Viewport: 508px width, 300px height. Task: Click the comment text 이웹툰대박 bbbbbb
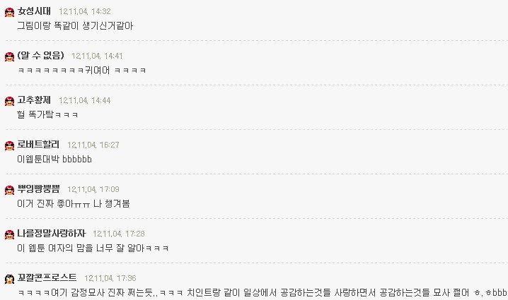click(x=54, y=159)
